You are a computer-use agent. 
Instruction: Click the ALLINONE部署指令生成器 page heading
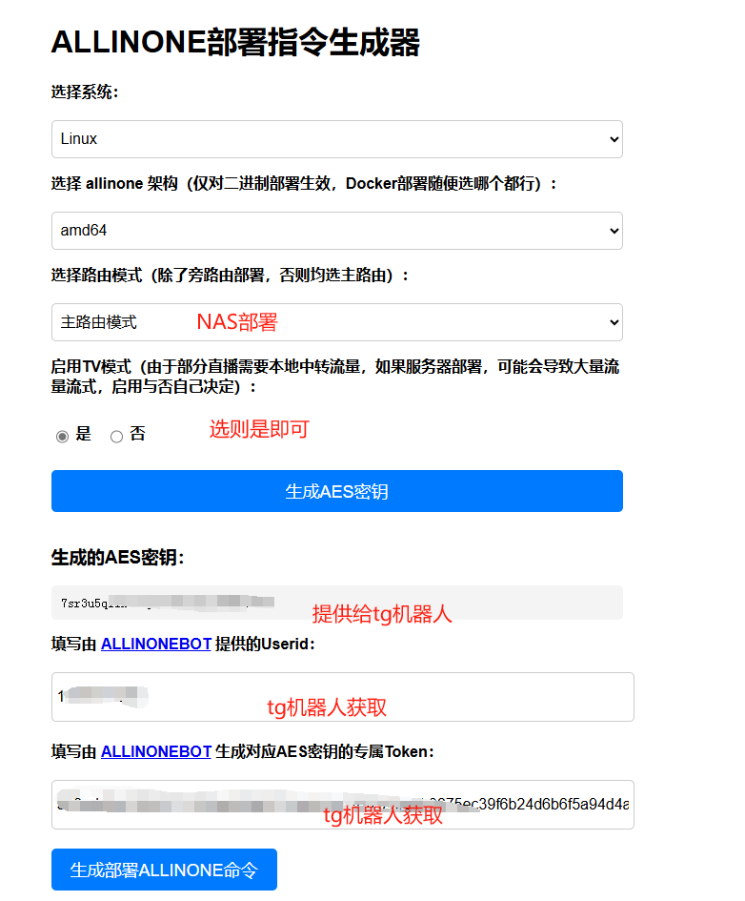[x=235, y=43]
